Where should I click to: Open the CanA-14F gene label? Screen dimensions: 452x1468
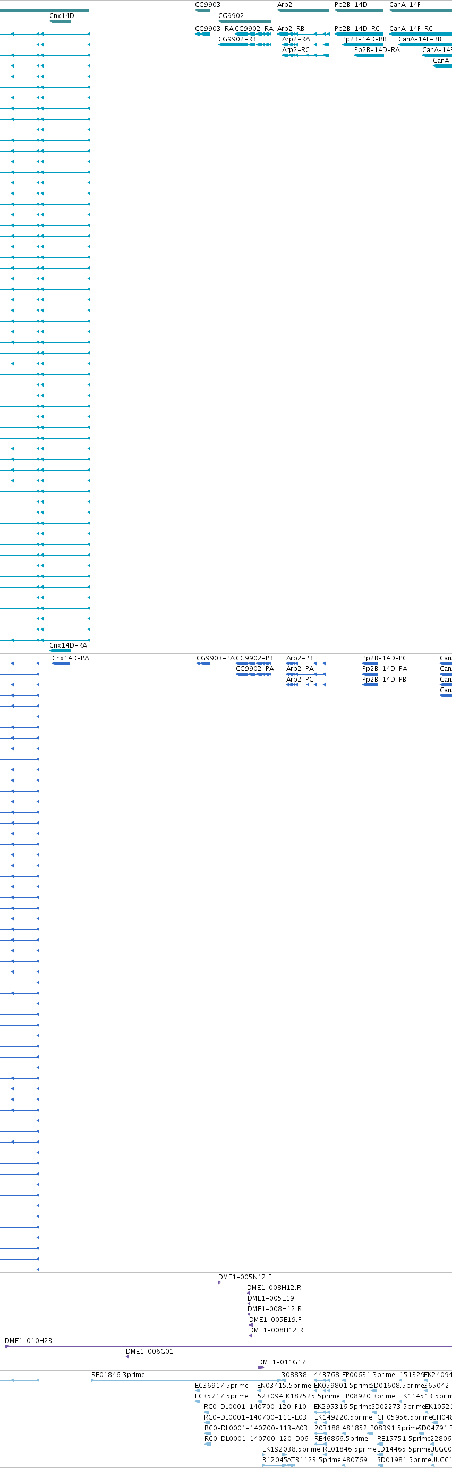pos(405,5)
